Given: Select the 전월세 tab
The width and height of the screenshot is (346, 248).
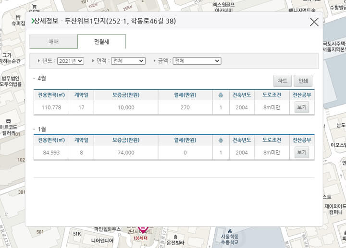Looking at the screenshot, I should 102,42.
